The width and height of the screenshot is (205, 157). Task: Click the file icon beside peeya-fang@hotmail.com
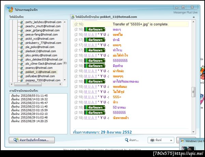[22, 35]
